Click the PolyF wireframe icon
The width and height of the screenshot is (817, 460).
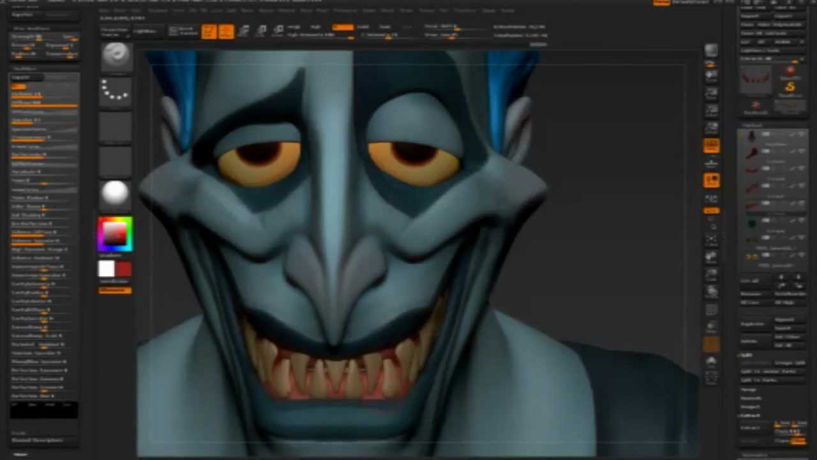tap(711, 309)
